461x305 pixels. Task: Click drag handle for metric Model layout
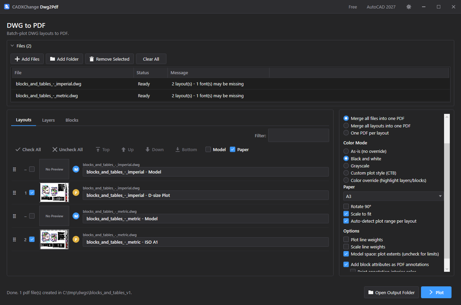(x=14, y=216)
